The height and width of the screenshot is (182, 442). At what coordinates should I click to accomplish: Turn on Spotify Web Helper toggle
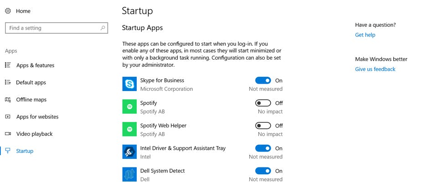click(263, 126)
